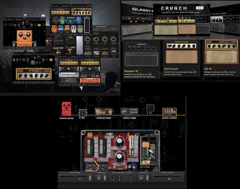
Task: Open the Tone Stack module icon
Action: point(96,53)
